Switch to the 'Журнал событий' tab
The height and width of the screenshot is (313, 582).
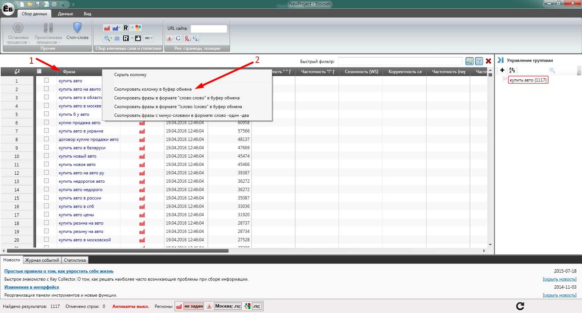click(x=42, y=260)
